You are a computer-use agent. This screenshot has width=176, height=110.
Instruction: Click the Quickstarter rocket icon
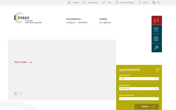(x=158, y=70)
